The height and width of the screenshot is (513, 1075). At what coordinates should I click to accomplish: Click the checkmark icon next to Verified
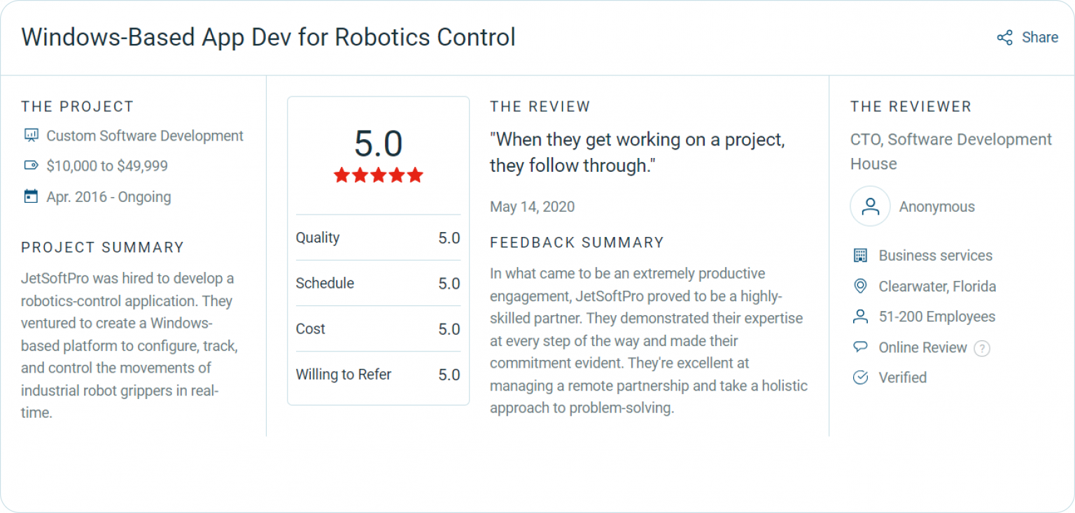tap(862, 377)
